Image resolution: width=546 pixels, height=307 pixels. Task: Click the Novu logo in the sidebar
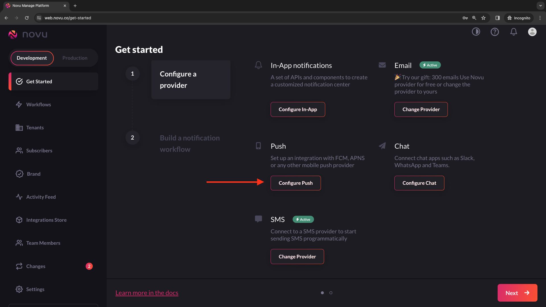28,34
